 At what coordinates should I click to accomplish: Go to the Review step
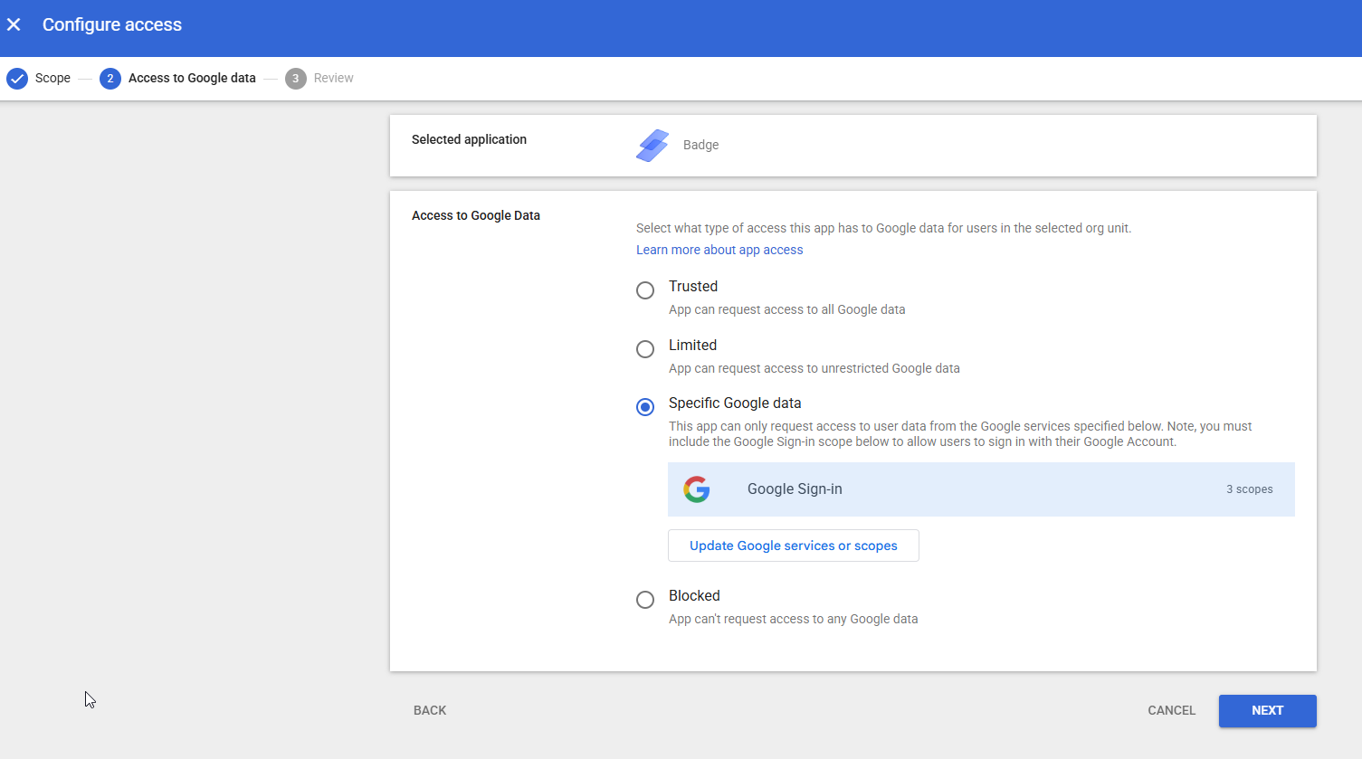click(333, 79)
